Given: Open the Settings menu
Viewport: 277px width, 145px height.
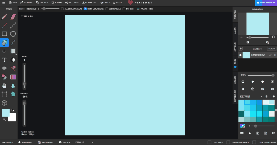Looking at the screenshot, I should pyautogui.click(x=72, y=3).
